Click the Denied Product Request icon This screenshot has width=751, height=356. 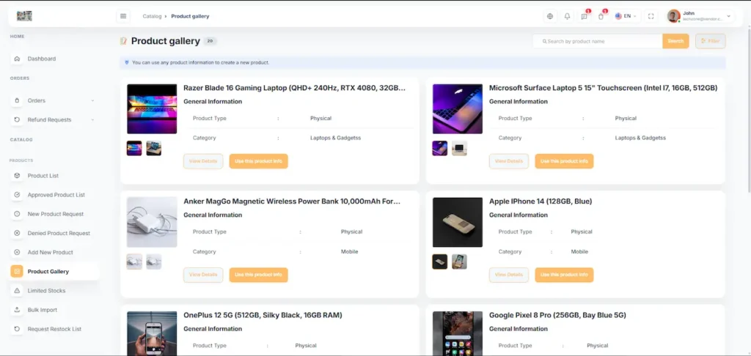[x=18, y=233]
